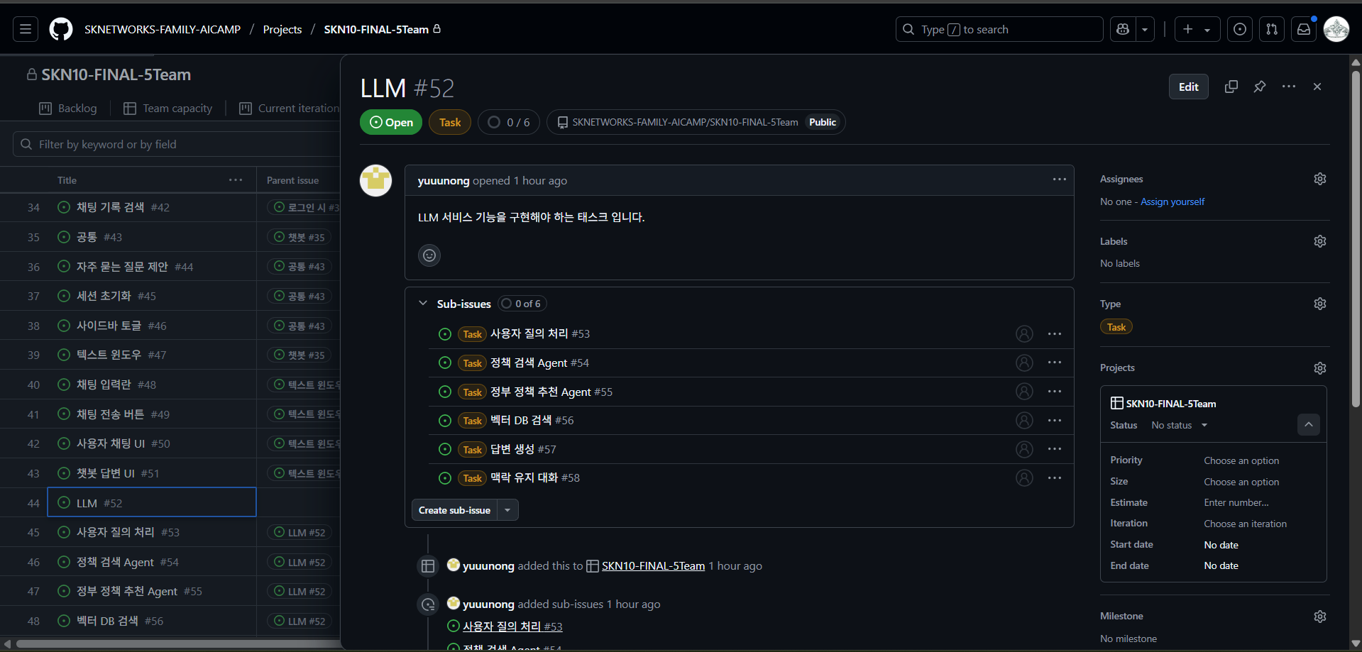Edit Assignees with the gear icon

click(1320, 179)
